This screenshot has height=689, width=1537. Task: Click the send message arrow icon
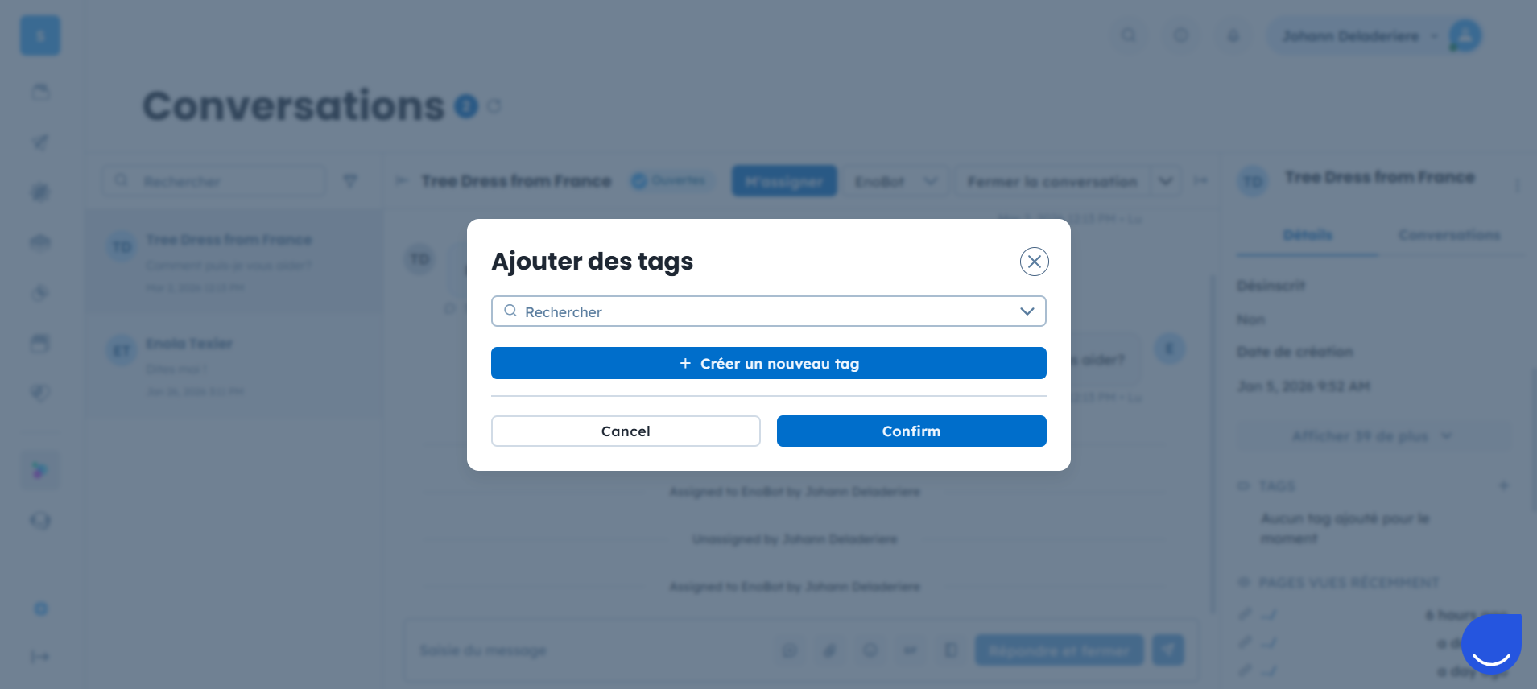point(1167,650)
